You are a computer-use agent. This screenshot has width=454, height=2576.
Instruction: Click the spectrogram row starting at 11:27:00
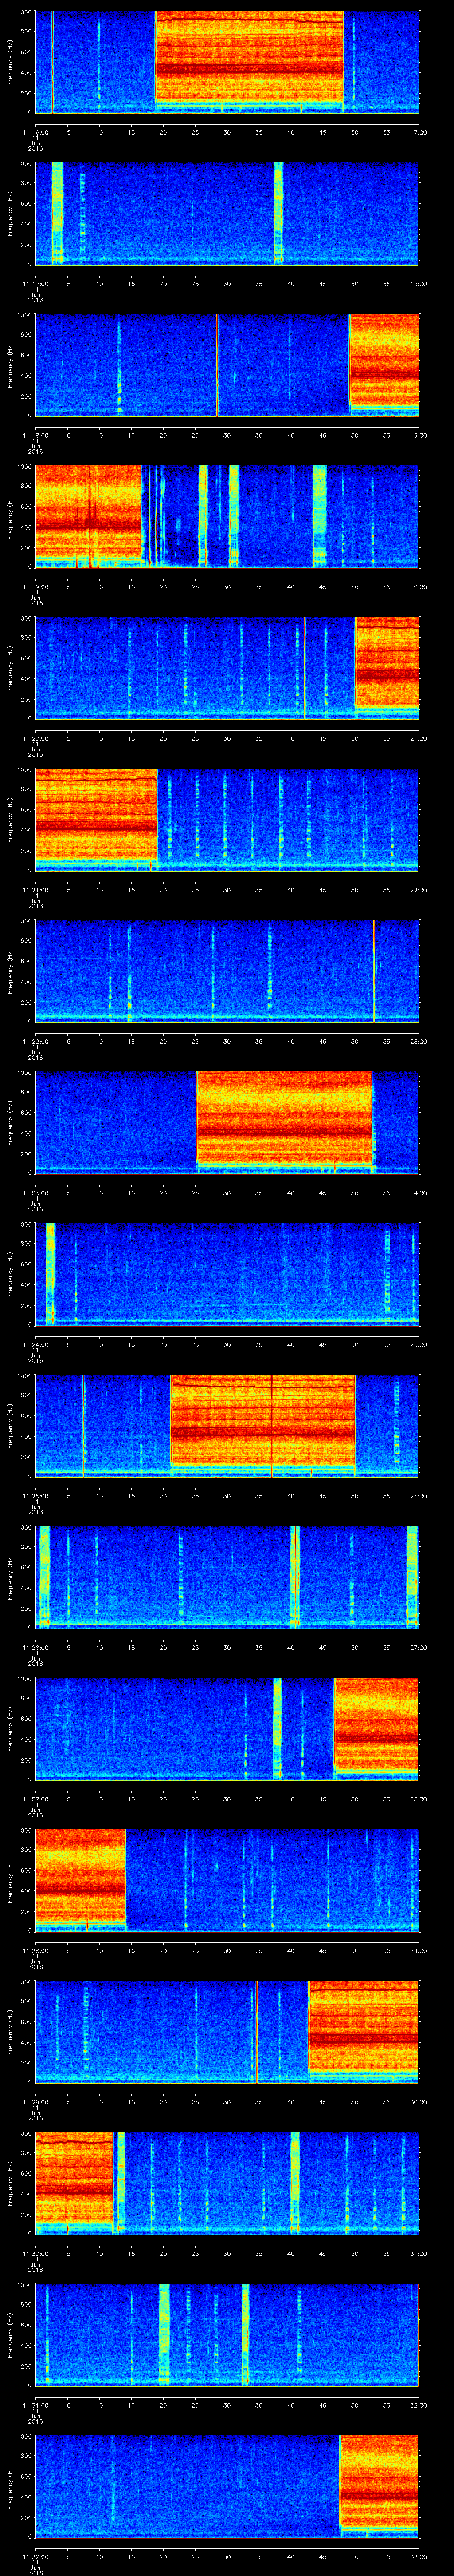(227, 1729)
